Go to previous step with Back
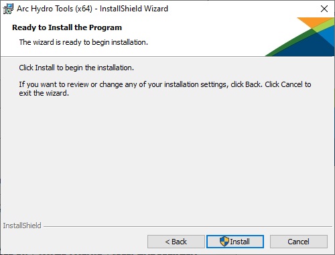The height and width of the screenshot is (255, 335). coord(176,242)
